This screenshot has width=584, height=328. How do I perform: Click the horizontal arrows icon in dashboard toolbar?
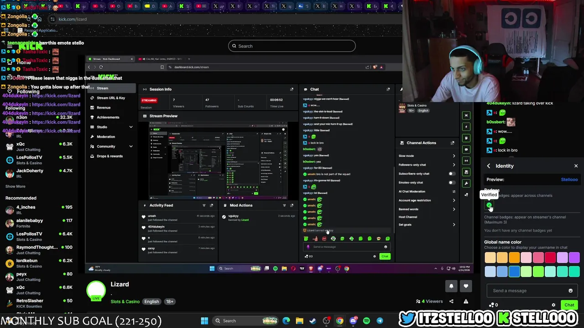point(466,161)
